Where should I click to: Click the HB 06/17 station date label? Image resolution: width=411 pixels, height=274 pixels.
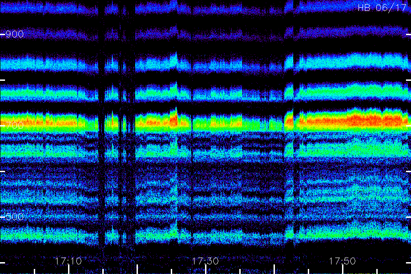coord(382,8)
